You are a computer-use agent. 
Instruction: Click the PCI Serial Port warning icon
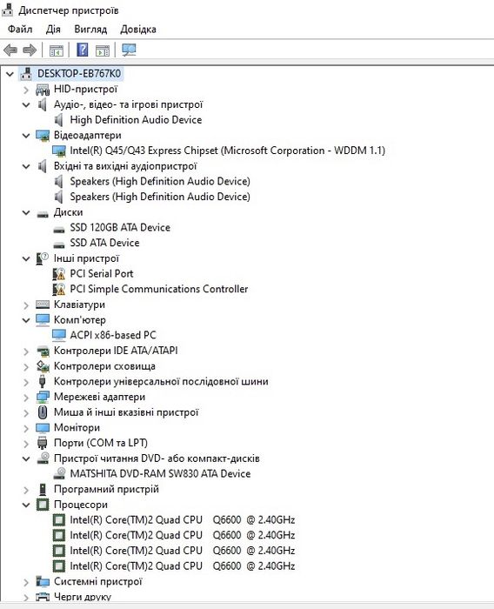pos(58,274)
